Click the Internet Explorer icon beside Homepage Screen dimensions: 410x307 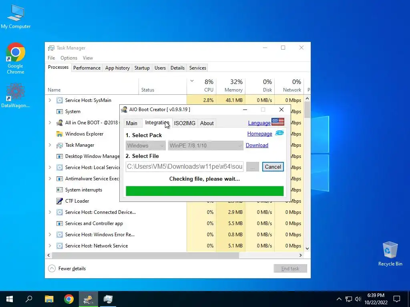pyautogui.click(x=279, y=133)
